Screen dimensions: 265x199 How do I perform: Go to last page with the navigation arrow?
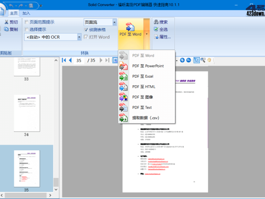pos(108,60)
